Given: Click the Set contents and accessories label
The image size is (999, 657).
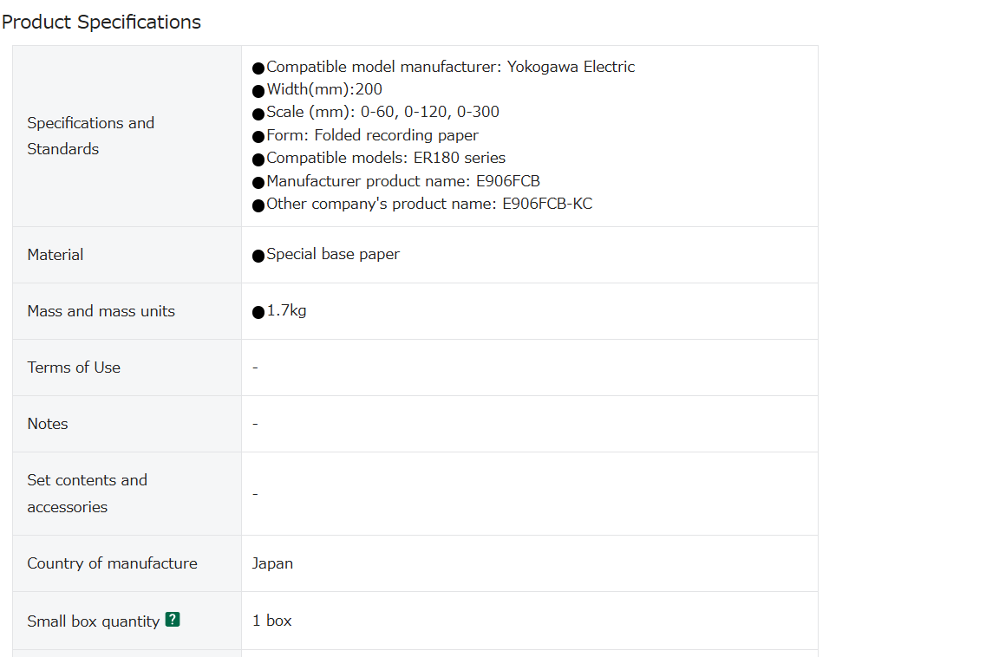Looking at the screenshot, I should click(87, 493).
